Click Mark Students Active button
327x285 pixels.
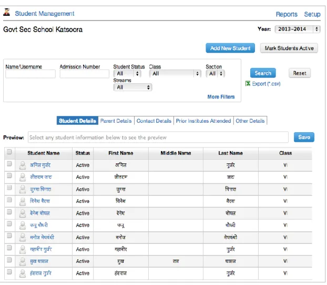coord(289,48)
